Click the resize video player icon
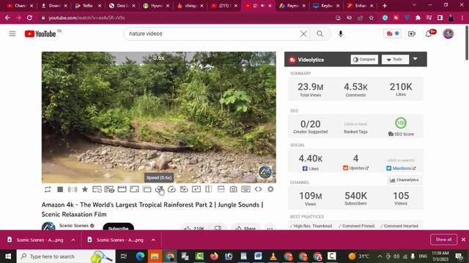 click(x=134, y=189)
